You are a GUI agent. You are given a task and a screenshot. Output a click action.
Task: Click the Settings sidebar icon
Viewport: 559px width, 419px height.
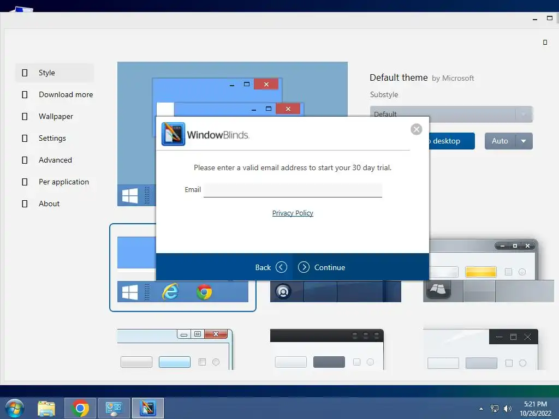click(25, 138)
